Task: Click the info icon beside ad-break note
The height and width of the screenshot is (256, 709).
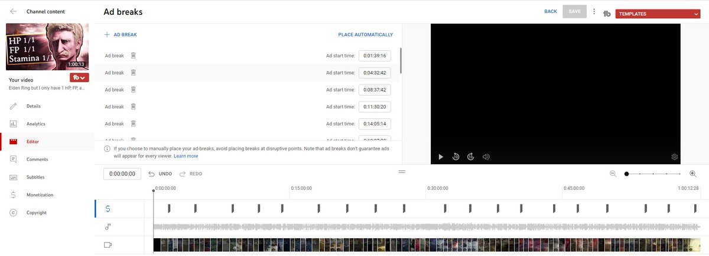Action: coord(107,149)
